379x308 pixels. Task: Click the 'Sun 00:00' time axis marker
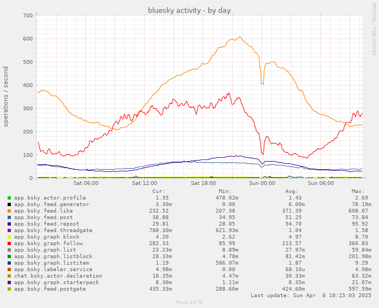262,183
